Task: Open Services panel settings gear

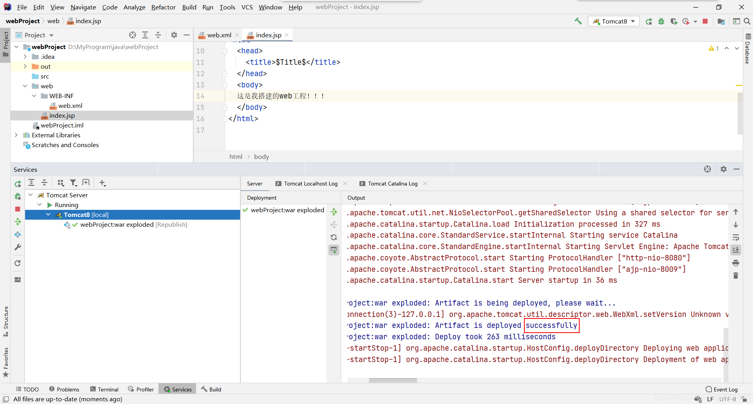Action: [724, 169]
